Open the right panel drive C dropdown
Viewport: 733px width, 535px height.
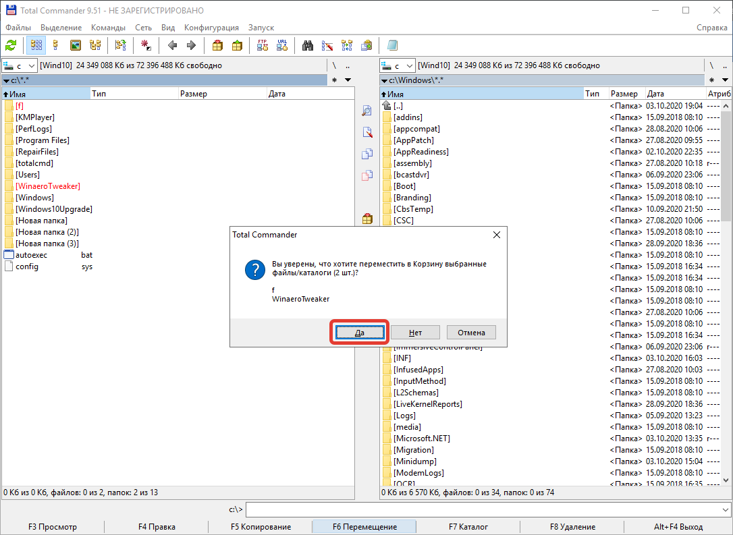398,66
